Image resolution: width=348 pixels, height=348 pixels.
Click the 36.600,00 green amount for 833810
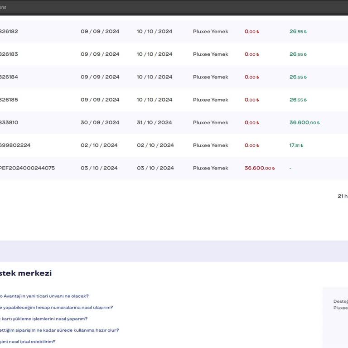[x=304, y=122]
